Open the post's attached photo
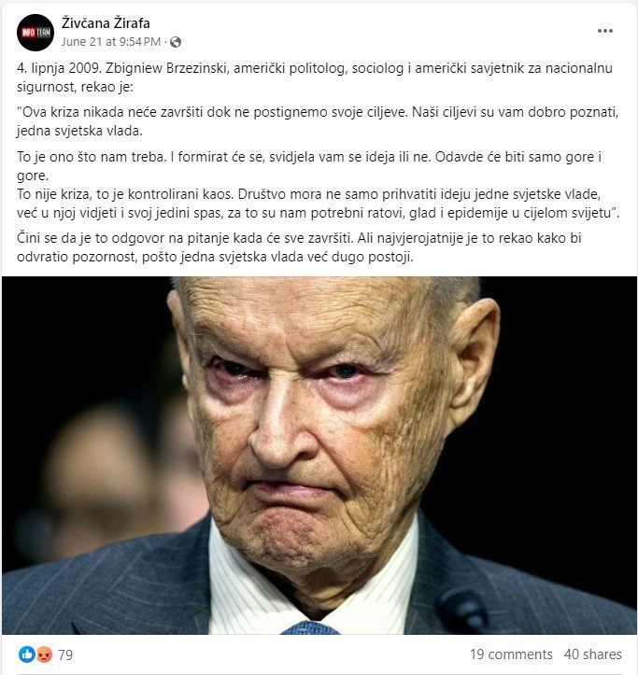Screen dimensions: 638x675 coord(319,456)
